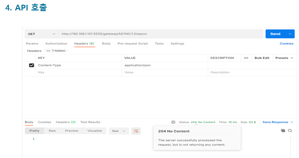This screenshot has width=299, height=158.
Task: Click the eye icon for 7 hidden headers
Action: point(48,51)
